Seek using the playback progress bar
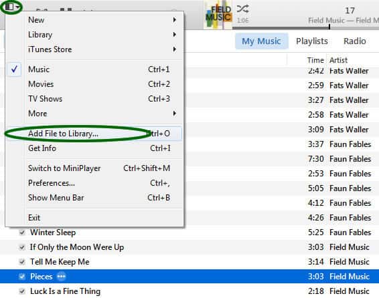This screenshot has width=379, height=298. pyautogui.click(x=305, y=27)
